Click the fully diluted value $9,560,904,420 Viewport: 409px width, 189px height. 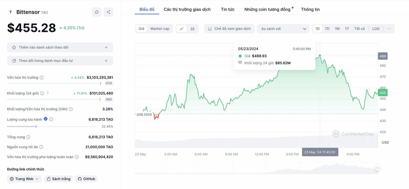point(99,157)
